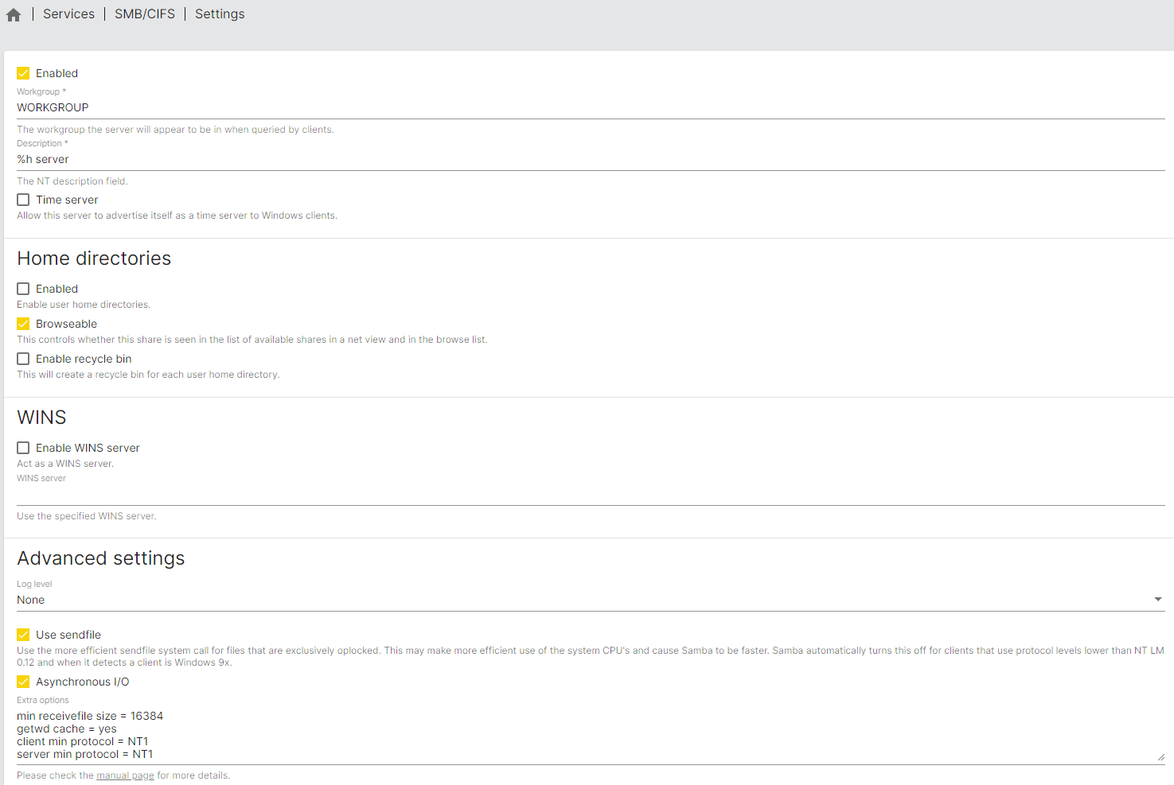Image resolution: width=1174 pixels, height=785 pixels.
Task: Click the 'client min protocol = NT1' line
Action: [x=82, y=741]
